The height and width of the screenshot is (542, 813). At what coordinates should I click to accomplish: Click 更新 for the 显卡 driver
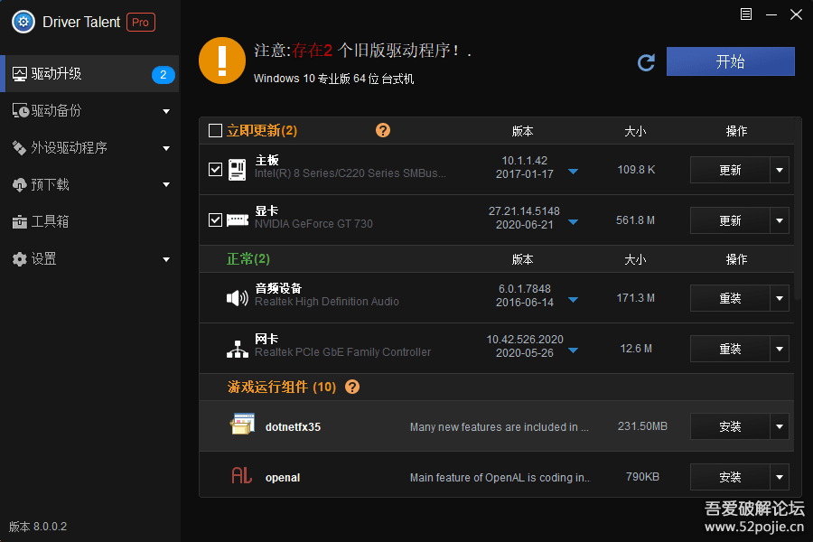[x=730, y=221]
